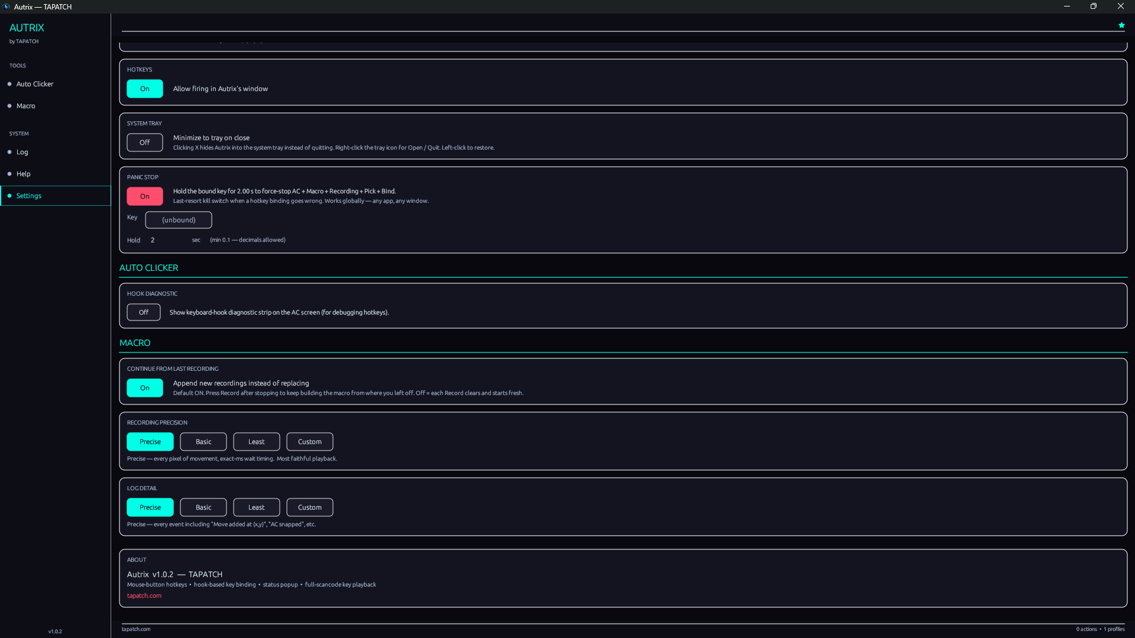The width and height of the screenshot is (1135, 638).
Task: Select Least log detail
Action: click(x=257, y=507)
